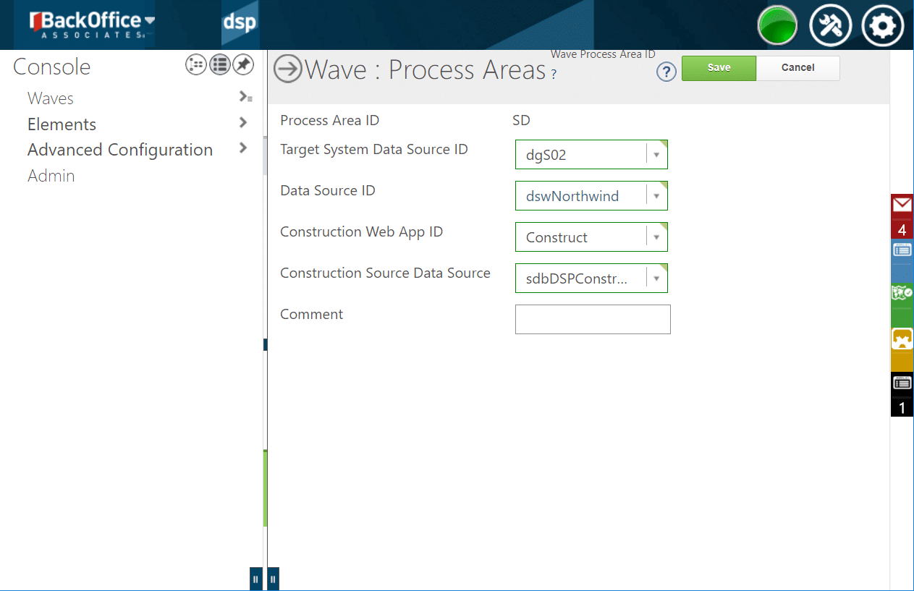Open the red mail notifications icon
The width and height of the screenshot is (914, 591).
coord(902,206)
